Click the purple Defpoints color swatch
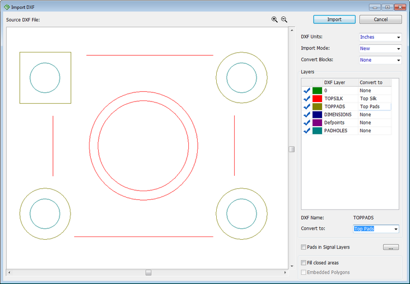The image size is (410, 284). pos(317,123)
